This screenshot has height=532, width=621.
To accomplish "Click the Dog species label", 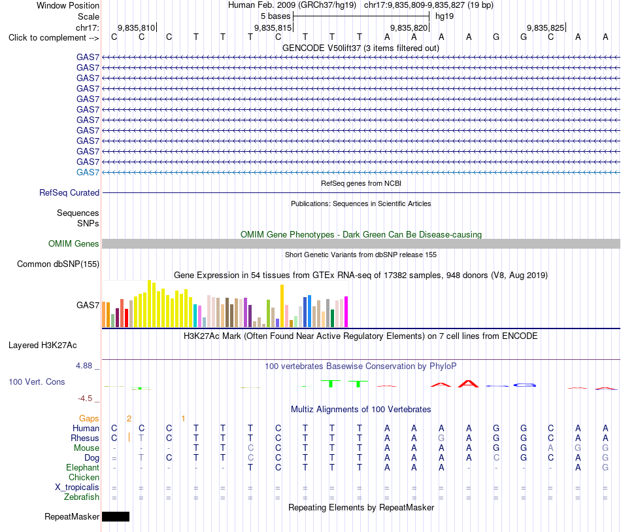I will pyautogui.click(x=92, y=458).
